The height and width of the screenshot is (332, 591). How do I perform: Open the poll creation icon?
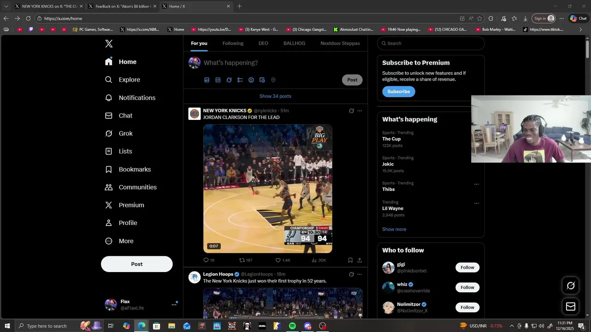pos(240,80)
